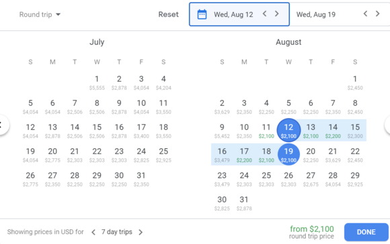Decrease trip length from 7 days
This screenshot has height=244, width=390.
93,233
